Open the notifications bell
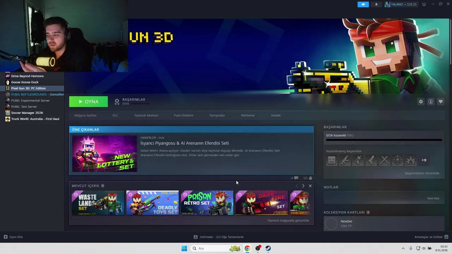 [x=376, y=4]
